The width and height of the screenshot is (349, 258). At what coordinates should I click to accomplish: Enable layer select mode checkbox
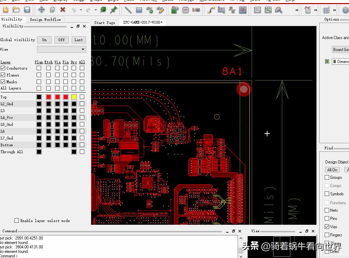click(x=16, y=221)
